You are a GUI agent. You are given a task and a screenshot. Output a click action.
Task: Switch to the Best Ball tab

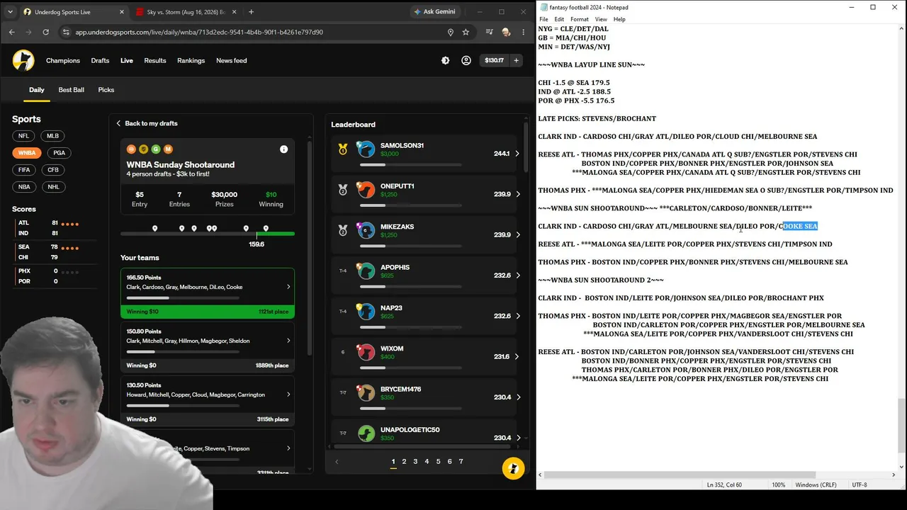click(71, 90)
